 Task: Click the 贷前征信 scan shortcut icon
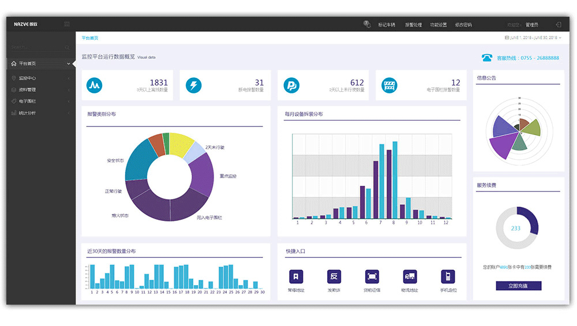tap(372, 276)
